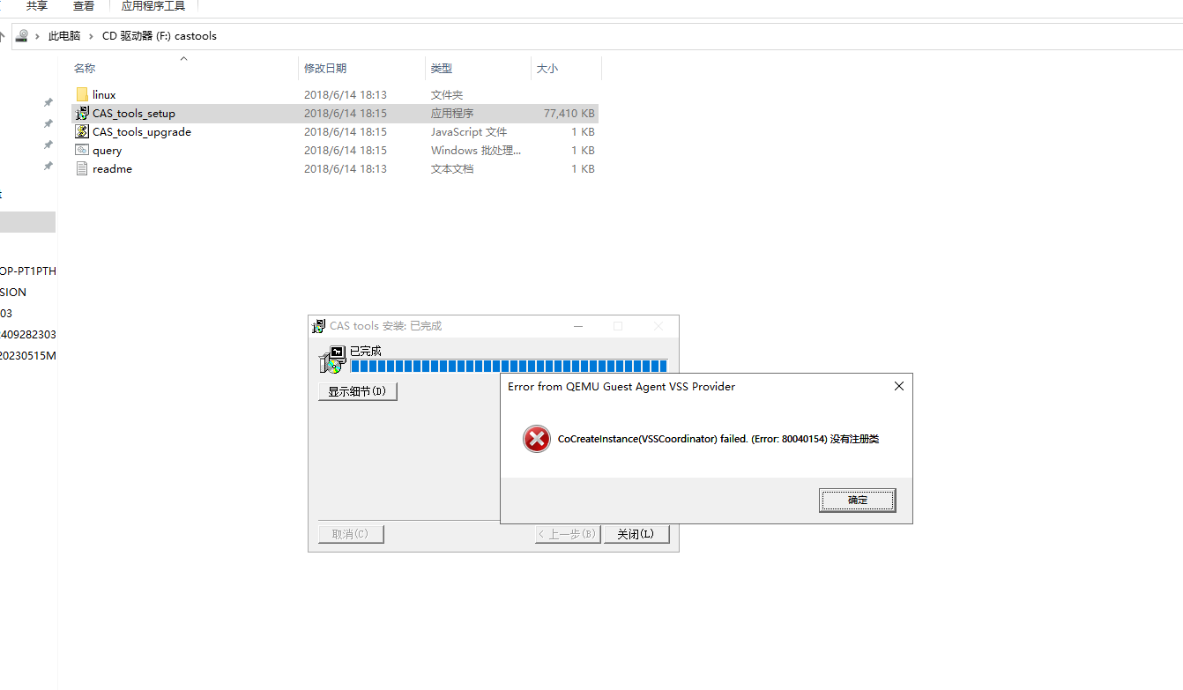1183x690 pixels.
Task: Open the 应用程序工具 ribbon tab
Action: [x=153, y=6]
